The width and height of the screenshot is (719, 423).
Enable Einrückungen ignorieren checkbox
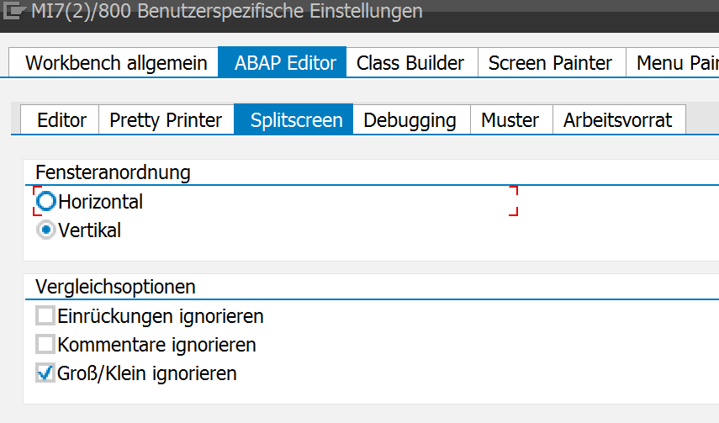45,316
